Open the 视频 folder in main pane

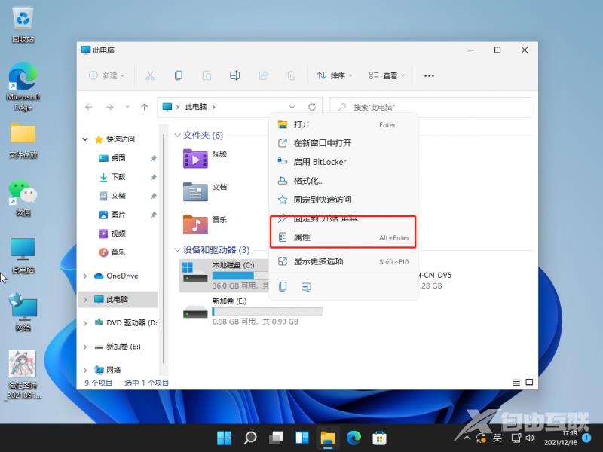point(205,158)
